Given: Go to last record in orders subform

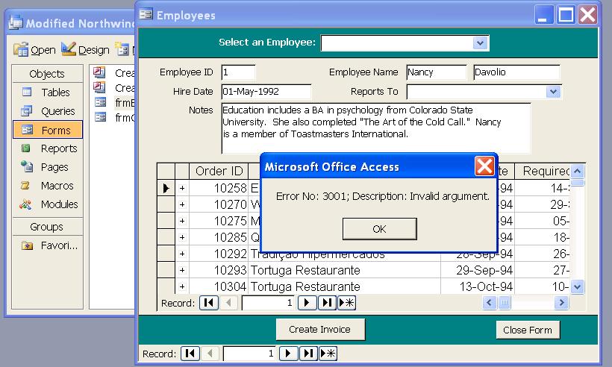Looking at the screenshot, I should pos(327,303).
